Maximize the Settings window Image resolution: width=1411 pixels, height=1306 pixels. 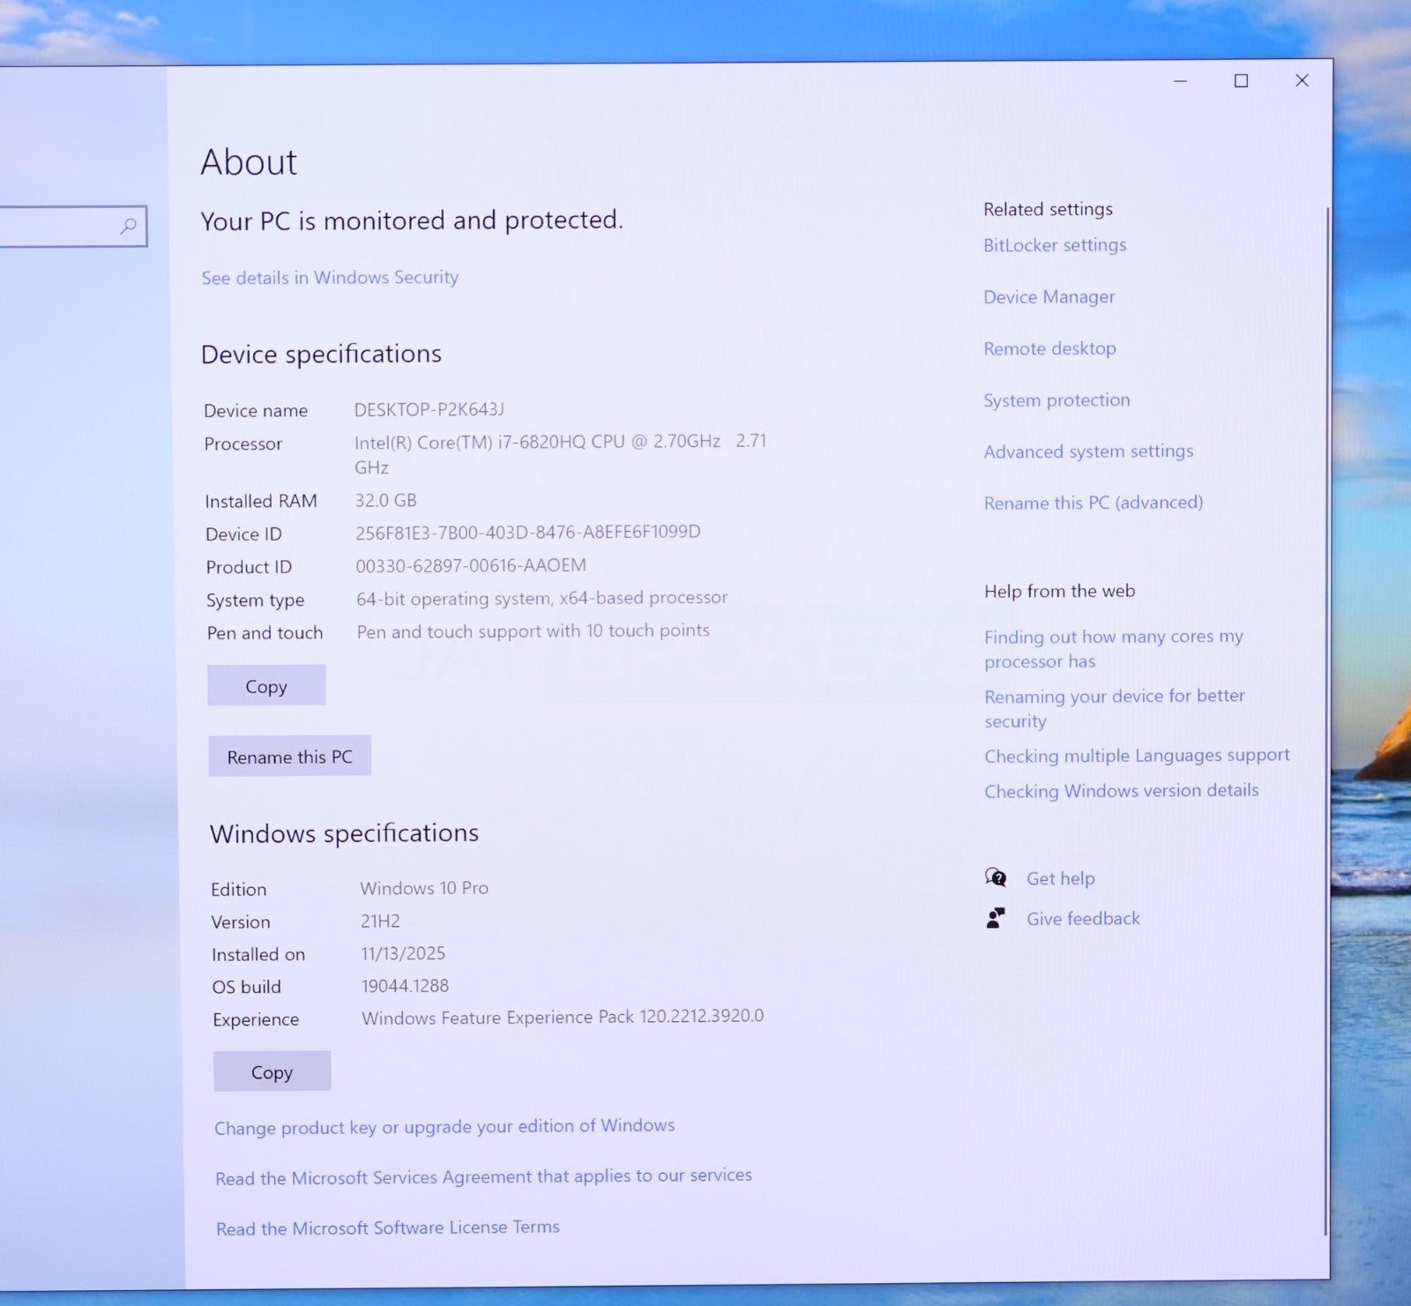tap(1241, 81)
